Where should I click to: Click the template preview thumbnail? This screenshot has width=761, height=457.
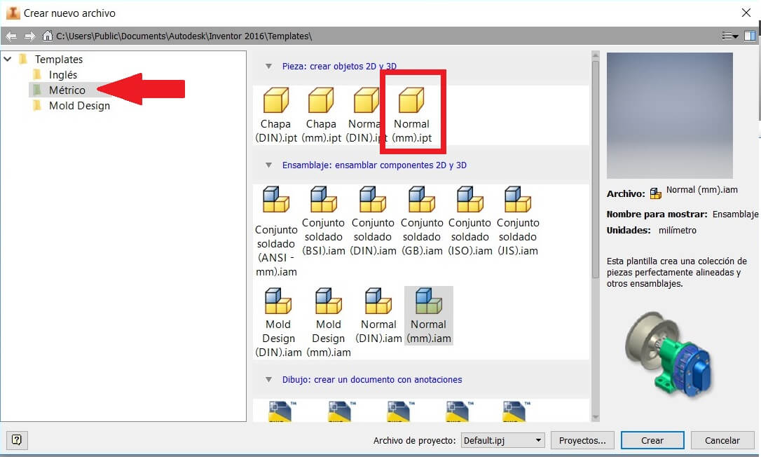[669, 116]
